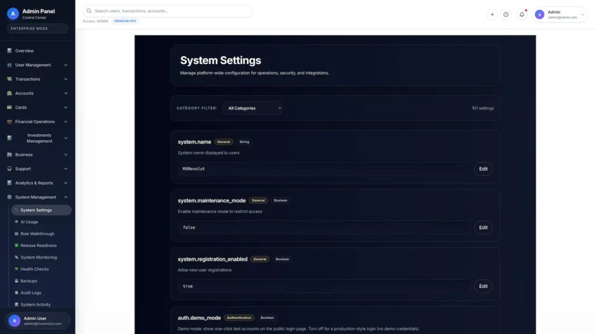Click the Health Checks heart icon
Viewport: 595px width, 334px height.
tap(16, 269)
